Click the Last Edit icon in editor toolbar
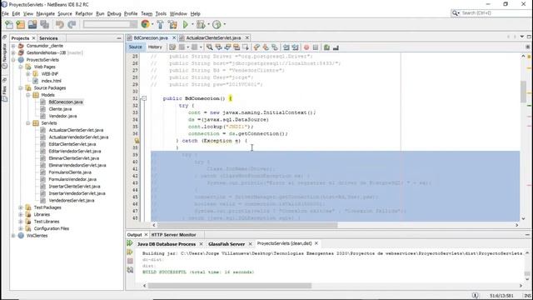 pyautogui.click(x=172, y=47)
